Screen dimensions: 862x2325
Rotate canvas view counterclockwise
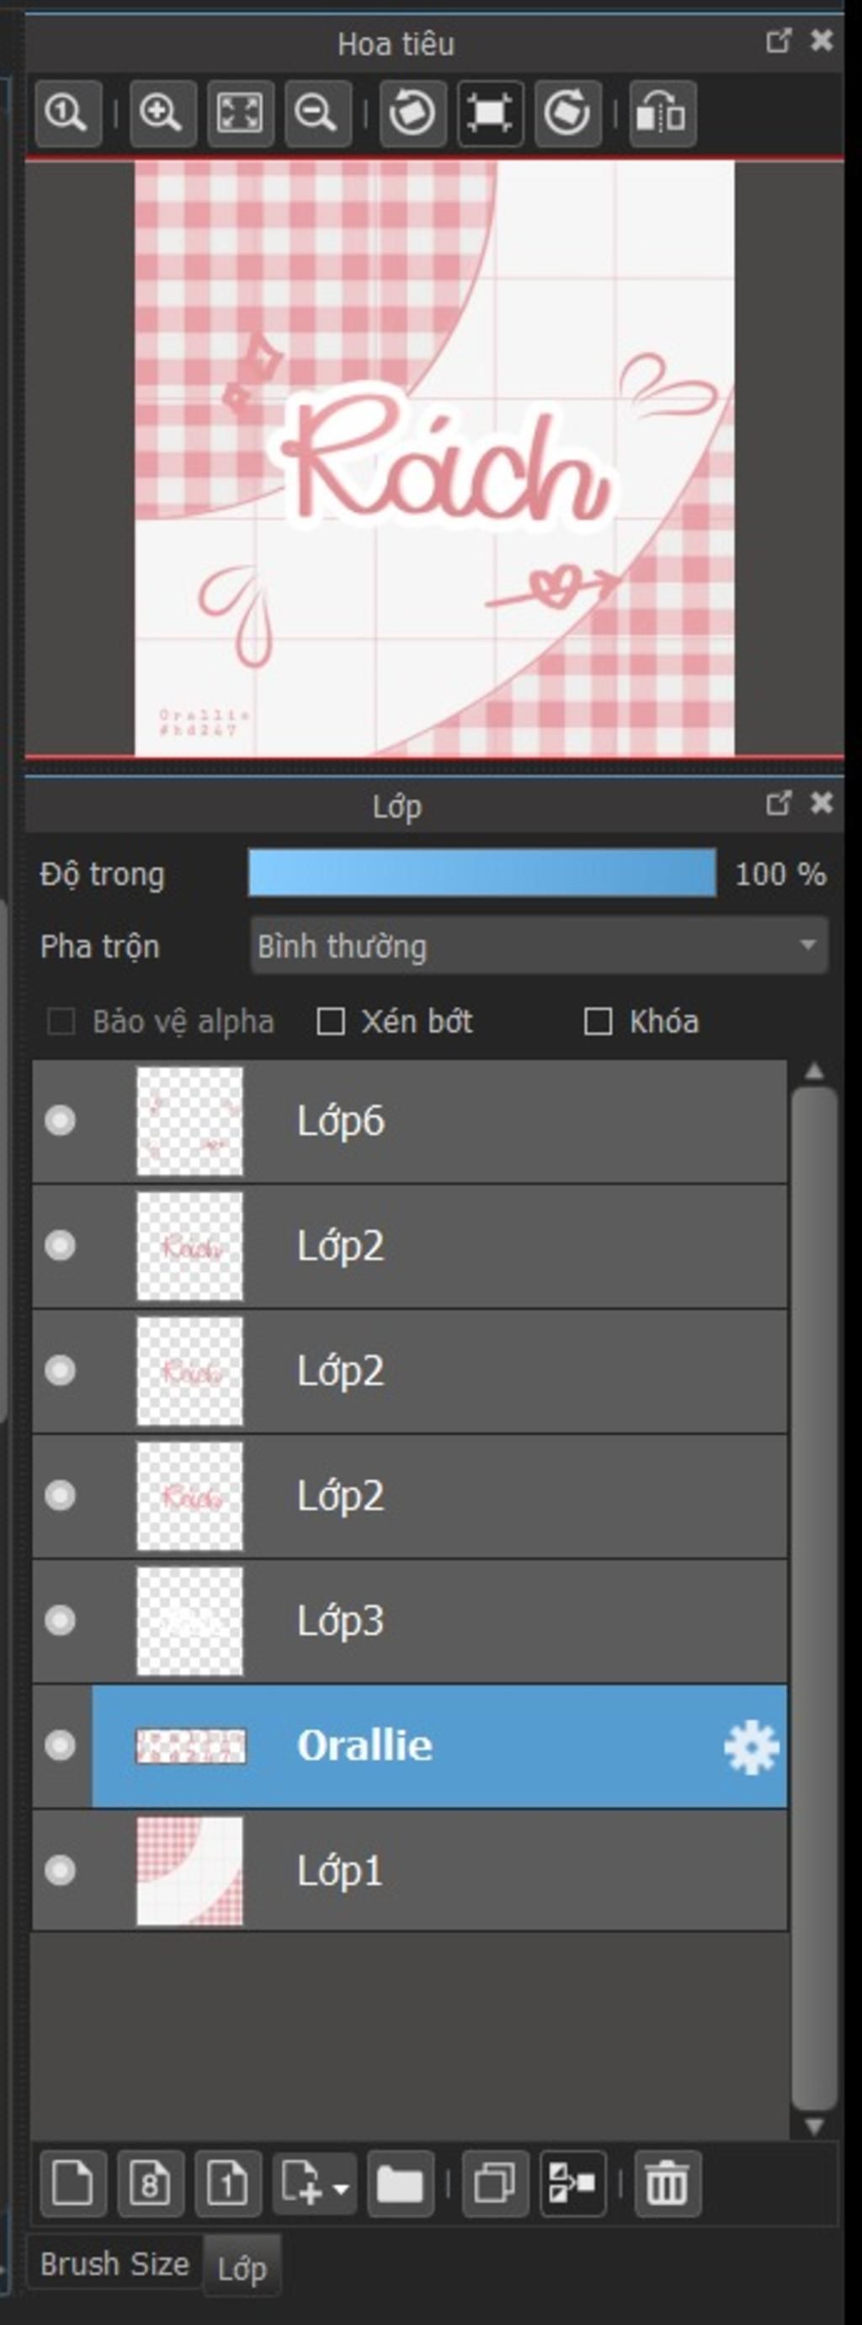click(413, 114)
